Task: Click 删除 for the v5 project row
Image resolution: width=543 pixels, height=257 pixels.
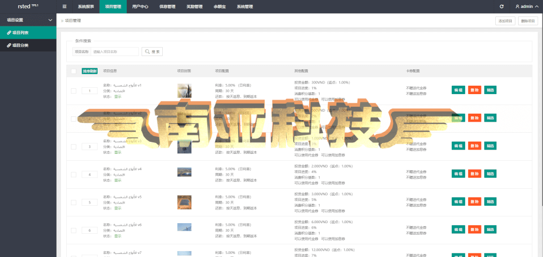Action: click(x=475, y=201)
